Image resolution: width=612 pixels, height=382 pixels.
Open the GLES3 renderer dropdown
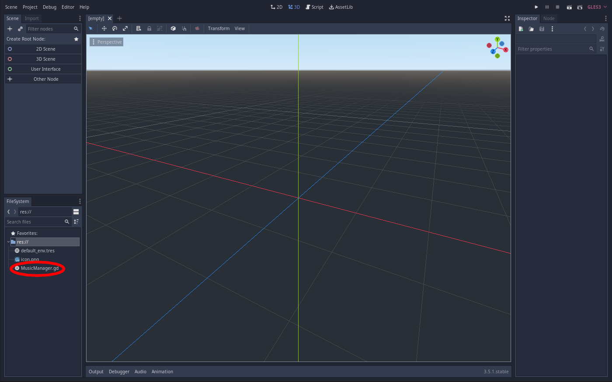[597, 7]
